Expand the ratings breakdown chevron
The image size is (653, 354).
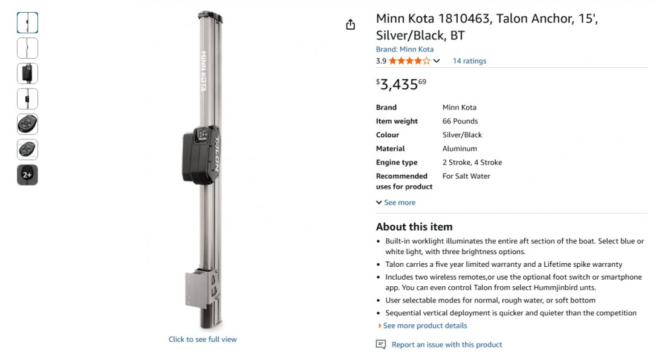(x=437, y=61)
